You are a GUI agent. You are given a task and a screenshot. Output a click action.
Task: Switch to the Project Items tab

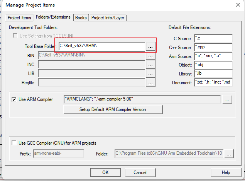[19, 18]
